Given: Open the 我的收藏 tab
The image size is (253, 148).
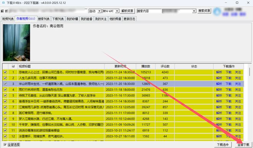Looking at the screenshot, I should [72, 19].
